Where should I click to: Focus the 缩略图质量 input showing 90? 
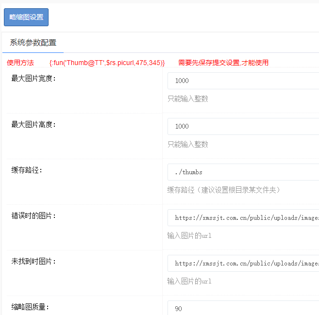243,308
